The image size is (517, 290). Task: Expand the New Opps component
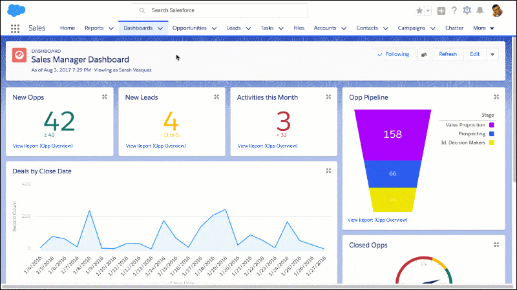105,97
